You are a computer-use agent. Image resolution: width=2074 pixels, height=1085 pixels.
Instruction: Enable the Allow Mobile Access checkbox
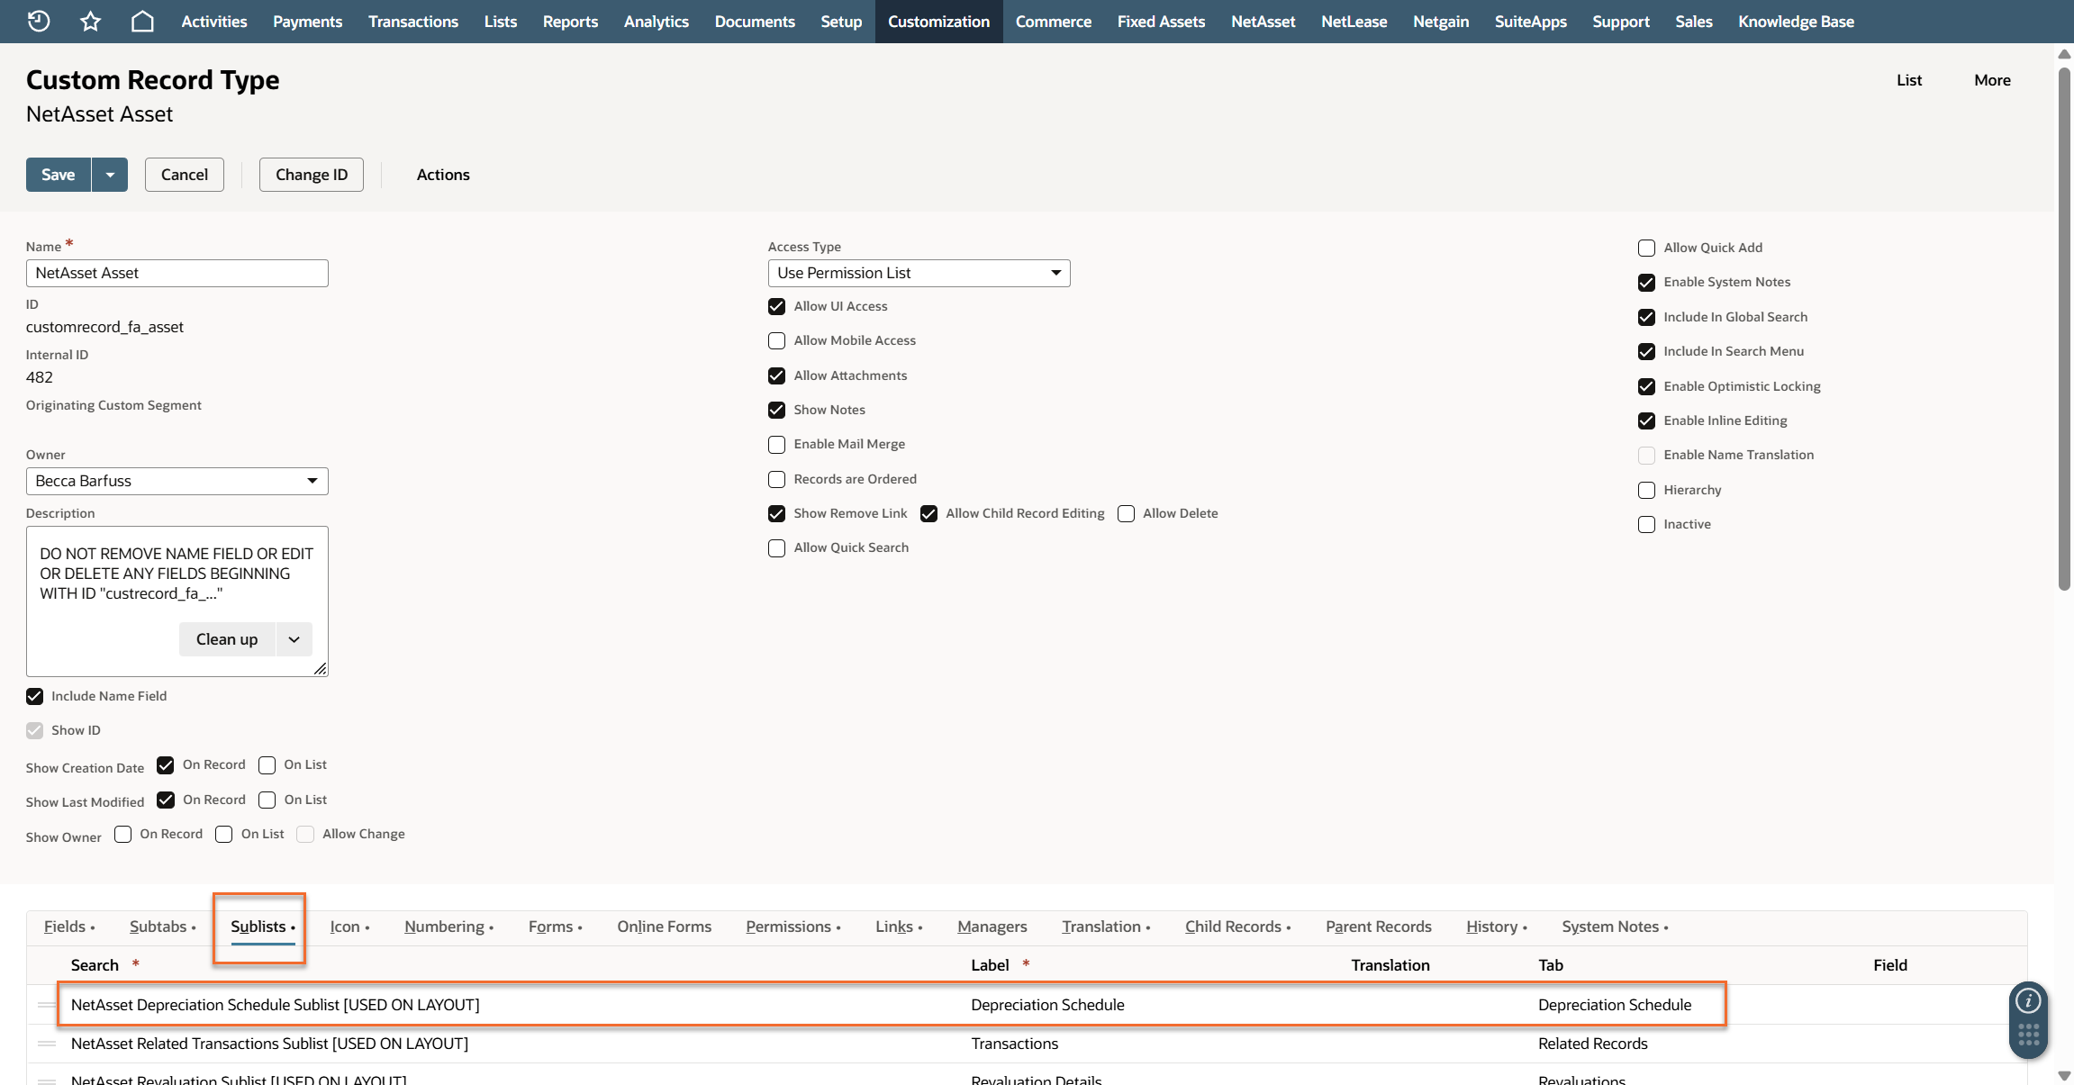[x=776, y=340]
